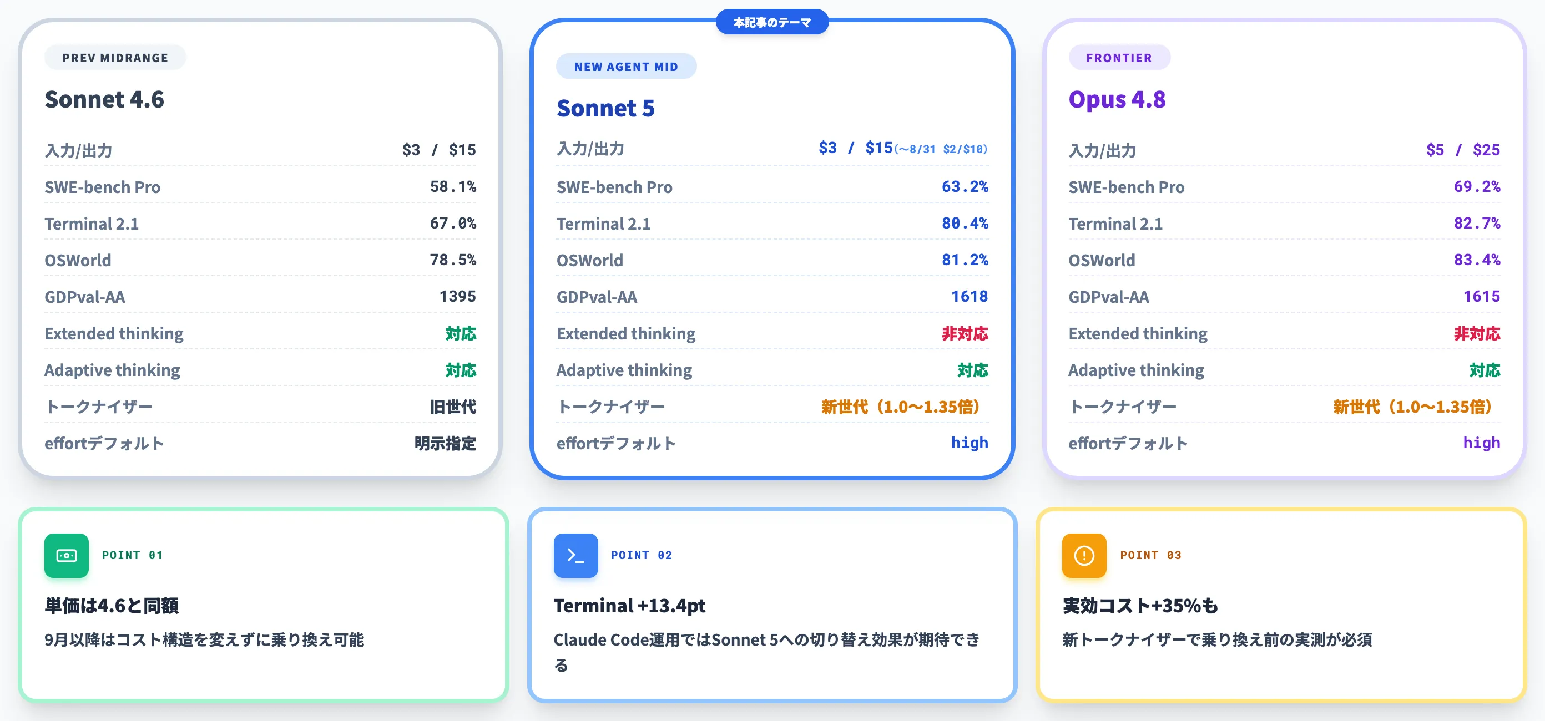Select the 'Sonnet 4.6' card title

click(104, 99)
